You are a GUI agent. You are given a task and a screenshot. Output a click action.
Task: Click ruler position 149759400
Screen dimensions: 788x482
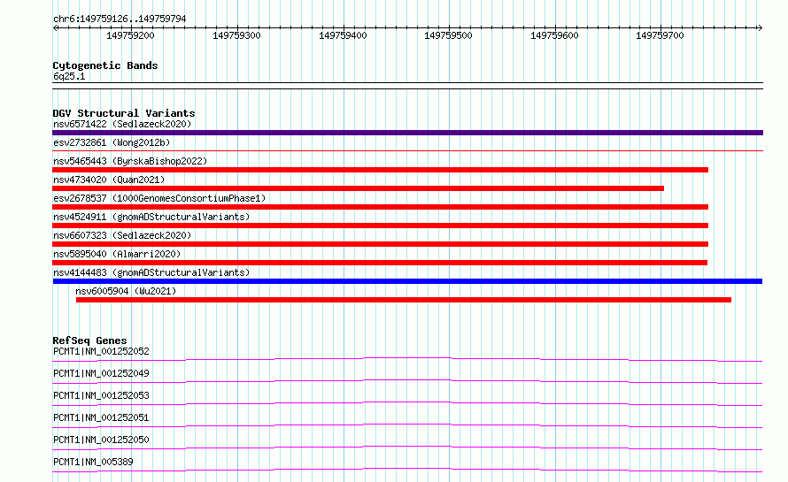coord(343,35)
